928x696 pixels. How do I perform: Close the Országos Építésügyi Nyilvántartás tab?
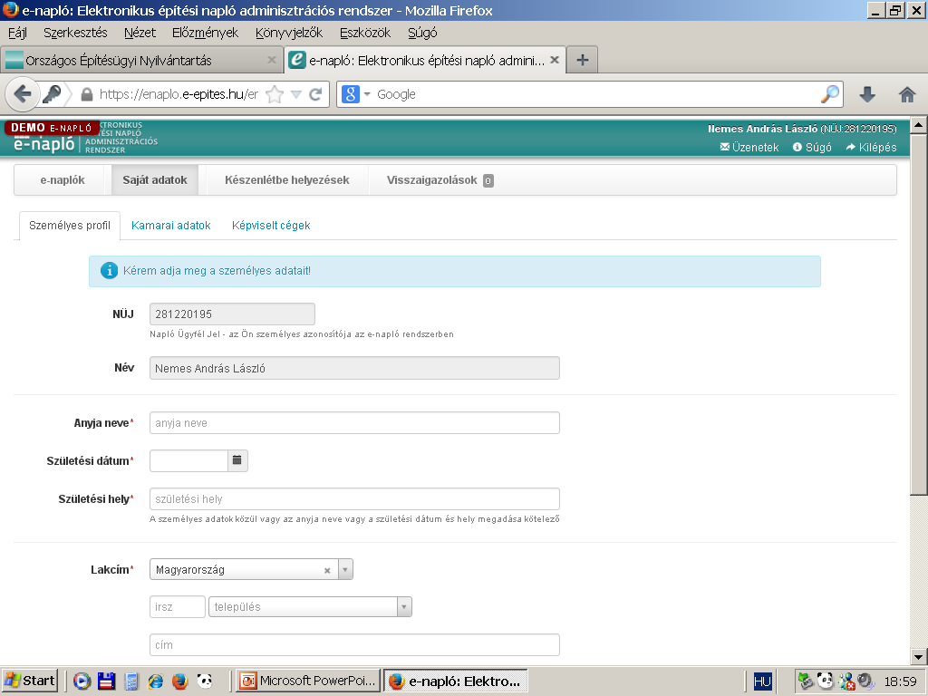(272, 60)
